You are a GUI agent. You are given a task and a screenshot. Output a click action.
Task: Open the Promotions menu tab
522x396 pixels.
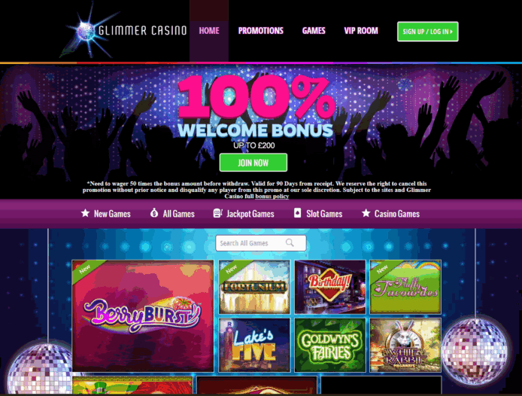[261, 31]
